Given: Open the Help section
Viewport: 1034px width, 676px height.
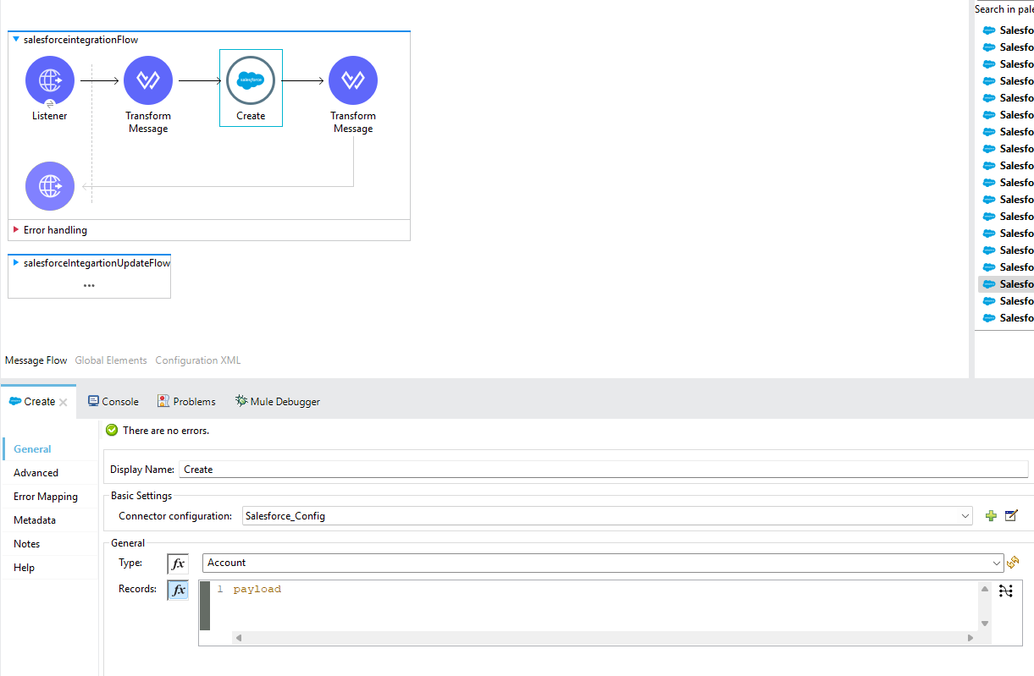Looking at the screenshot, I should pyautogui.click(x=25, y=568).
